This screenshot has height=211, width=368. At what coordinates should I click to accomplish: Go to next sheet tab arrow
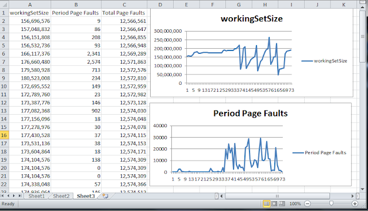coord(14,196)
